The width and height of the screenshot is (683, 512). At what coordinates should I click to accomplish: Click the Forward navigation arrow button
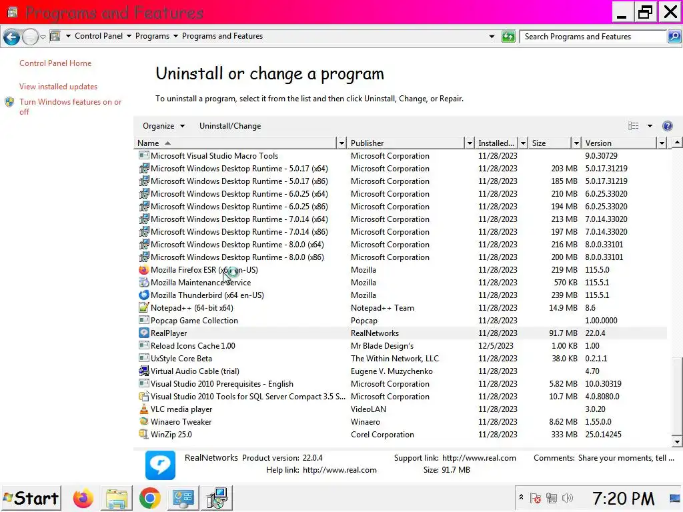point(30,37)
